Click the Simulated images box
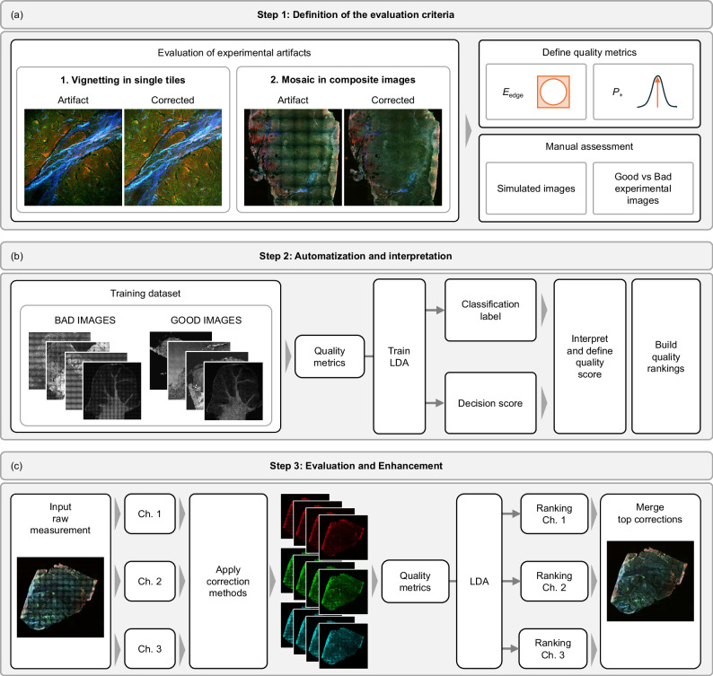The image size is (713, 676). tap(536, 189)
